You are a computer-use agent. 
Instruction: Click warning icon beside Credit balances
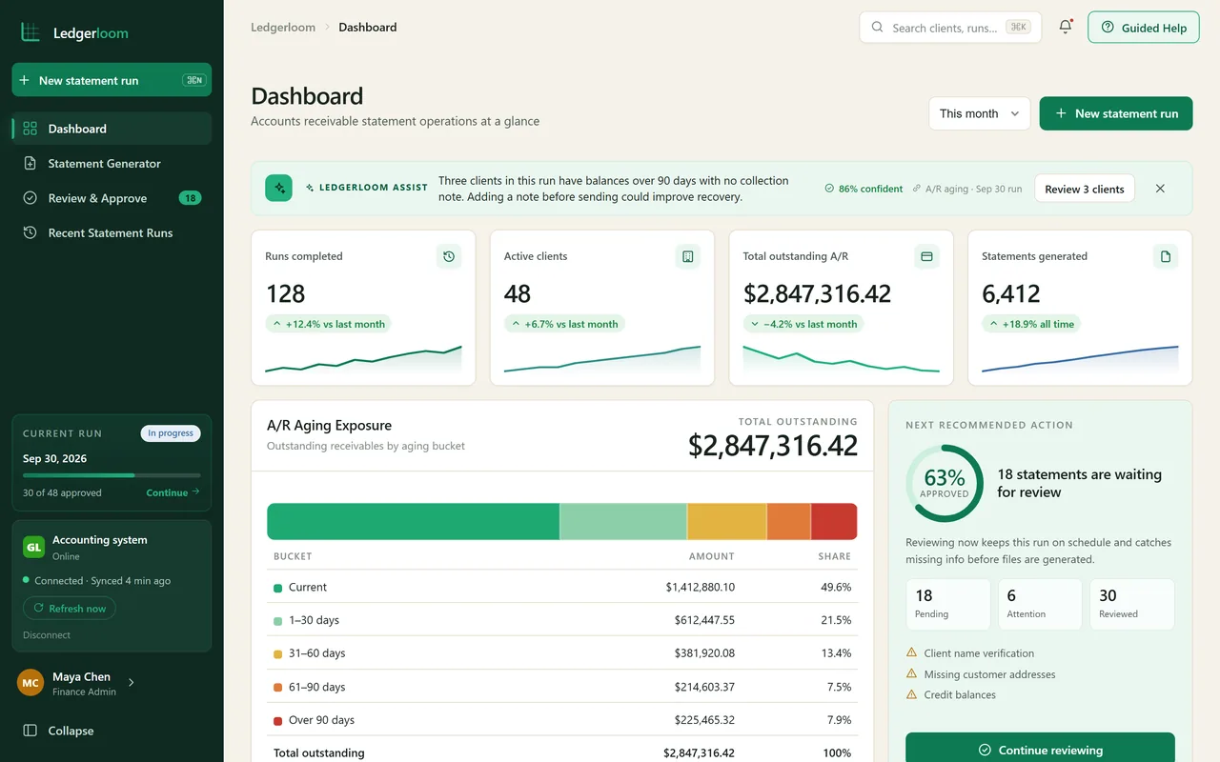912,694
